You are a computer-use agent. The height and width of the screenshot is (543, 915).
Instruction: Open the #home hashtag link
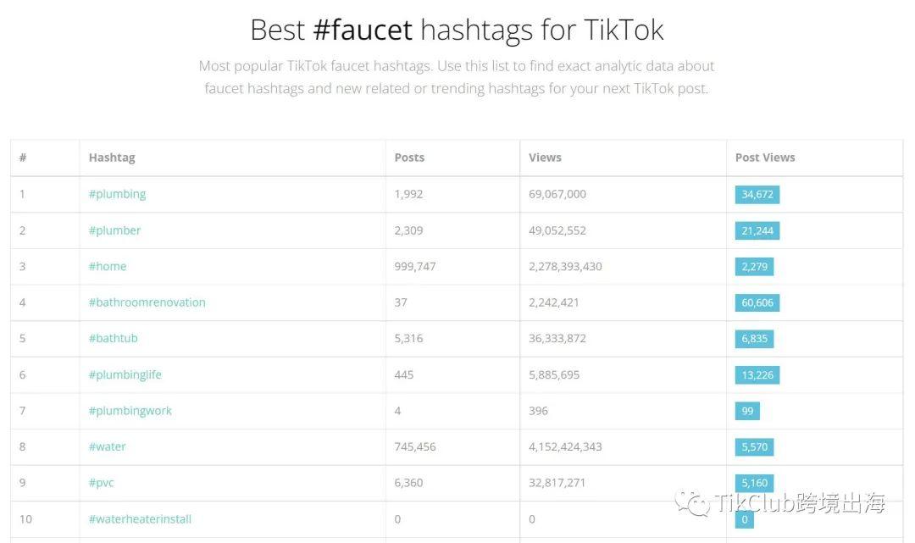pos(108,267)
